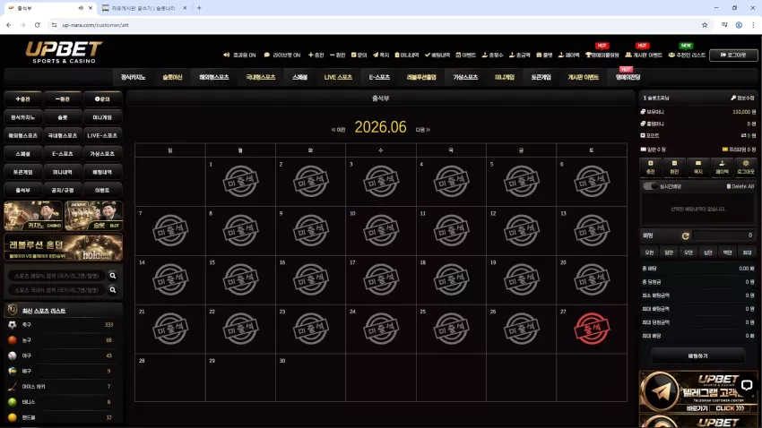Open the top-bar 충전 deposit link
This screenshot has width=762, height=428.
[x=316, y=55]
